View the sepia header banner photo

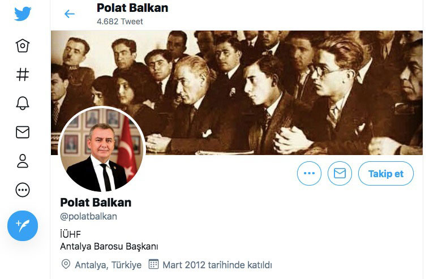[x=237, y=93]
